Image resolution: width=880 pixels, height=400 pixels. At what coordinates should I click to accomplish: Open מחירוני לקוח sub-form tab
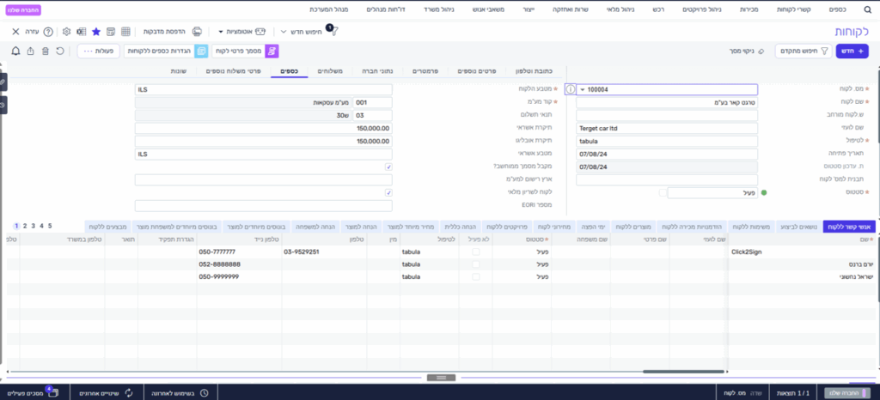(x=554, y=227)
